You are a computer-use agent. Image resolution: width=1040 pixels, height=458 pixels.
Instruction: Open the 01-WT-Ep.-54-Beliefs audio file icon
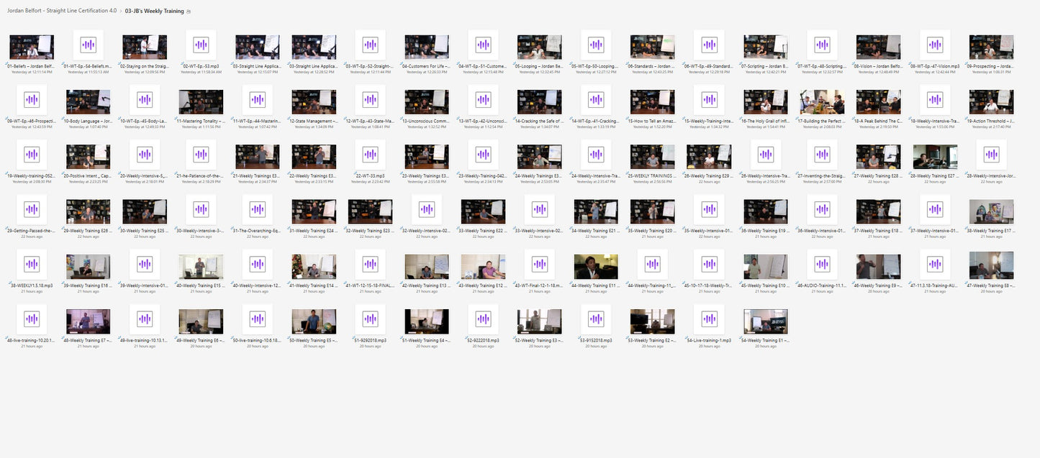tap(88, 45)
